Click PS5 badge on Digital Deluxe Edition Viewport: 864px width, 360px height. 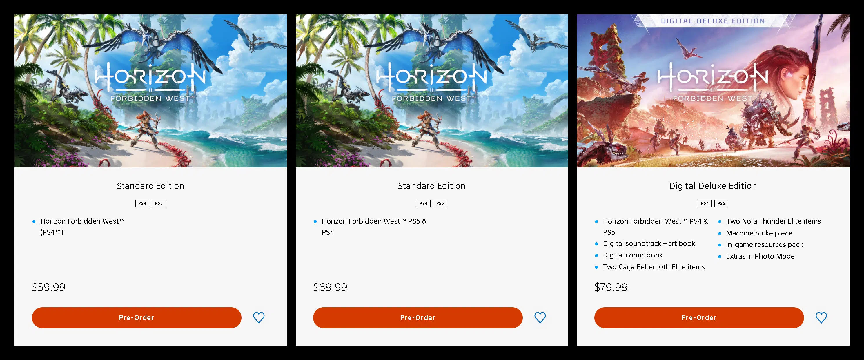[721, 203]
